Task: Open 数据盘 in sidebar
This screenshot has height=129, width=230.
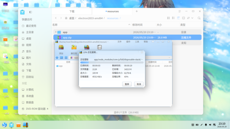Action: click(28, 102)
